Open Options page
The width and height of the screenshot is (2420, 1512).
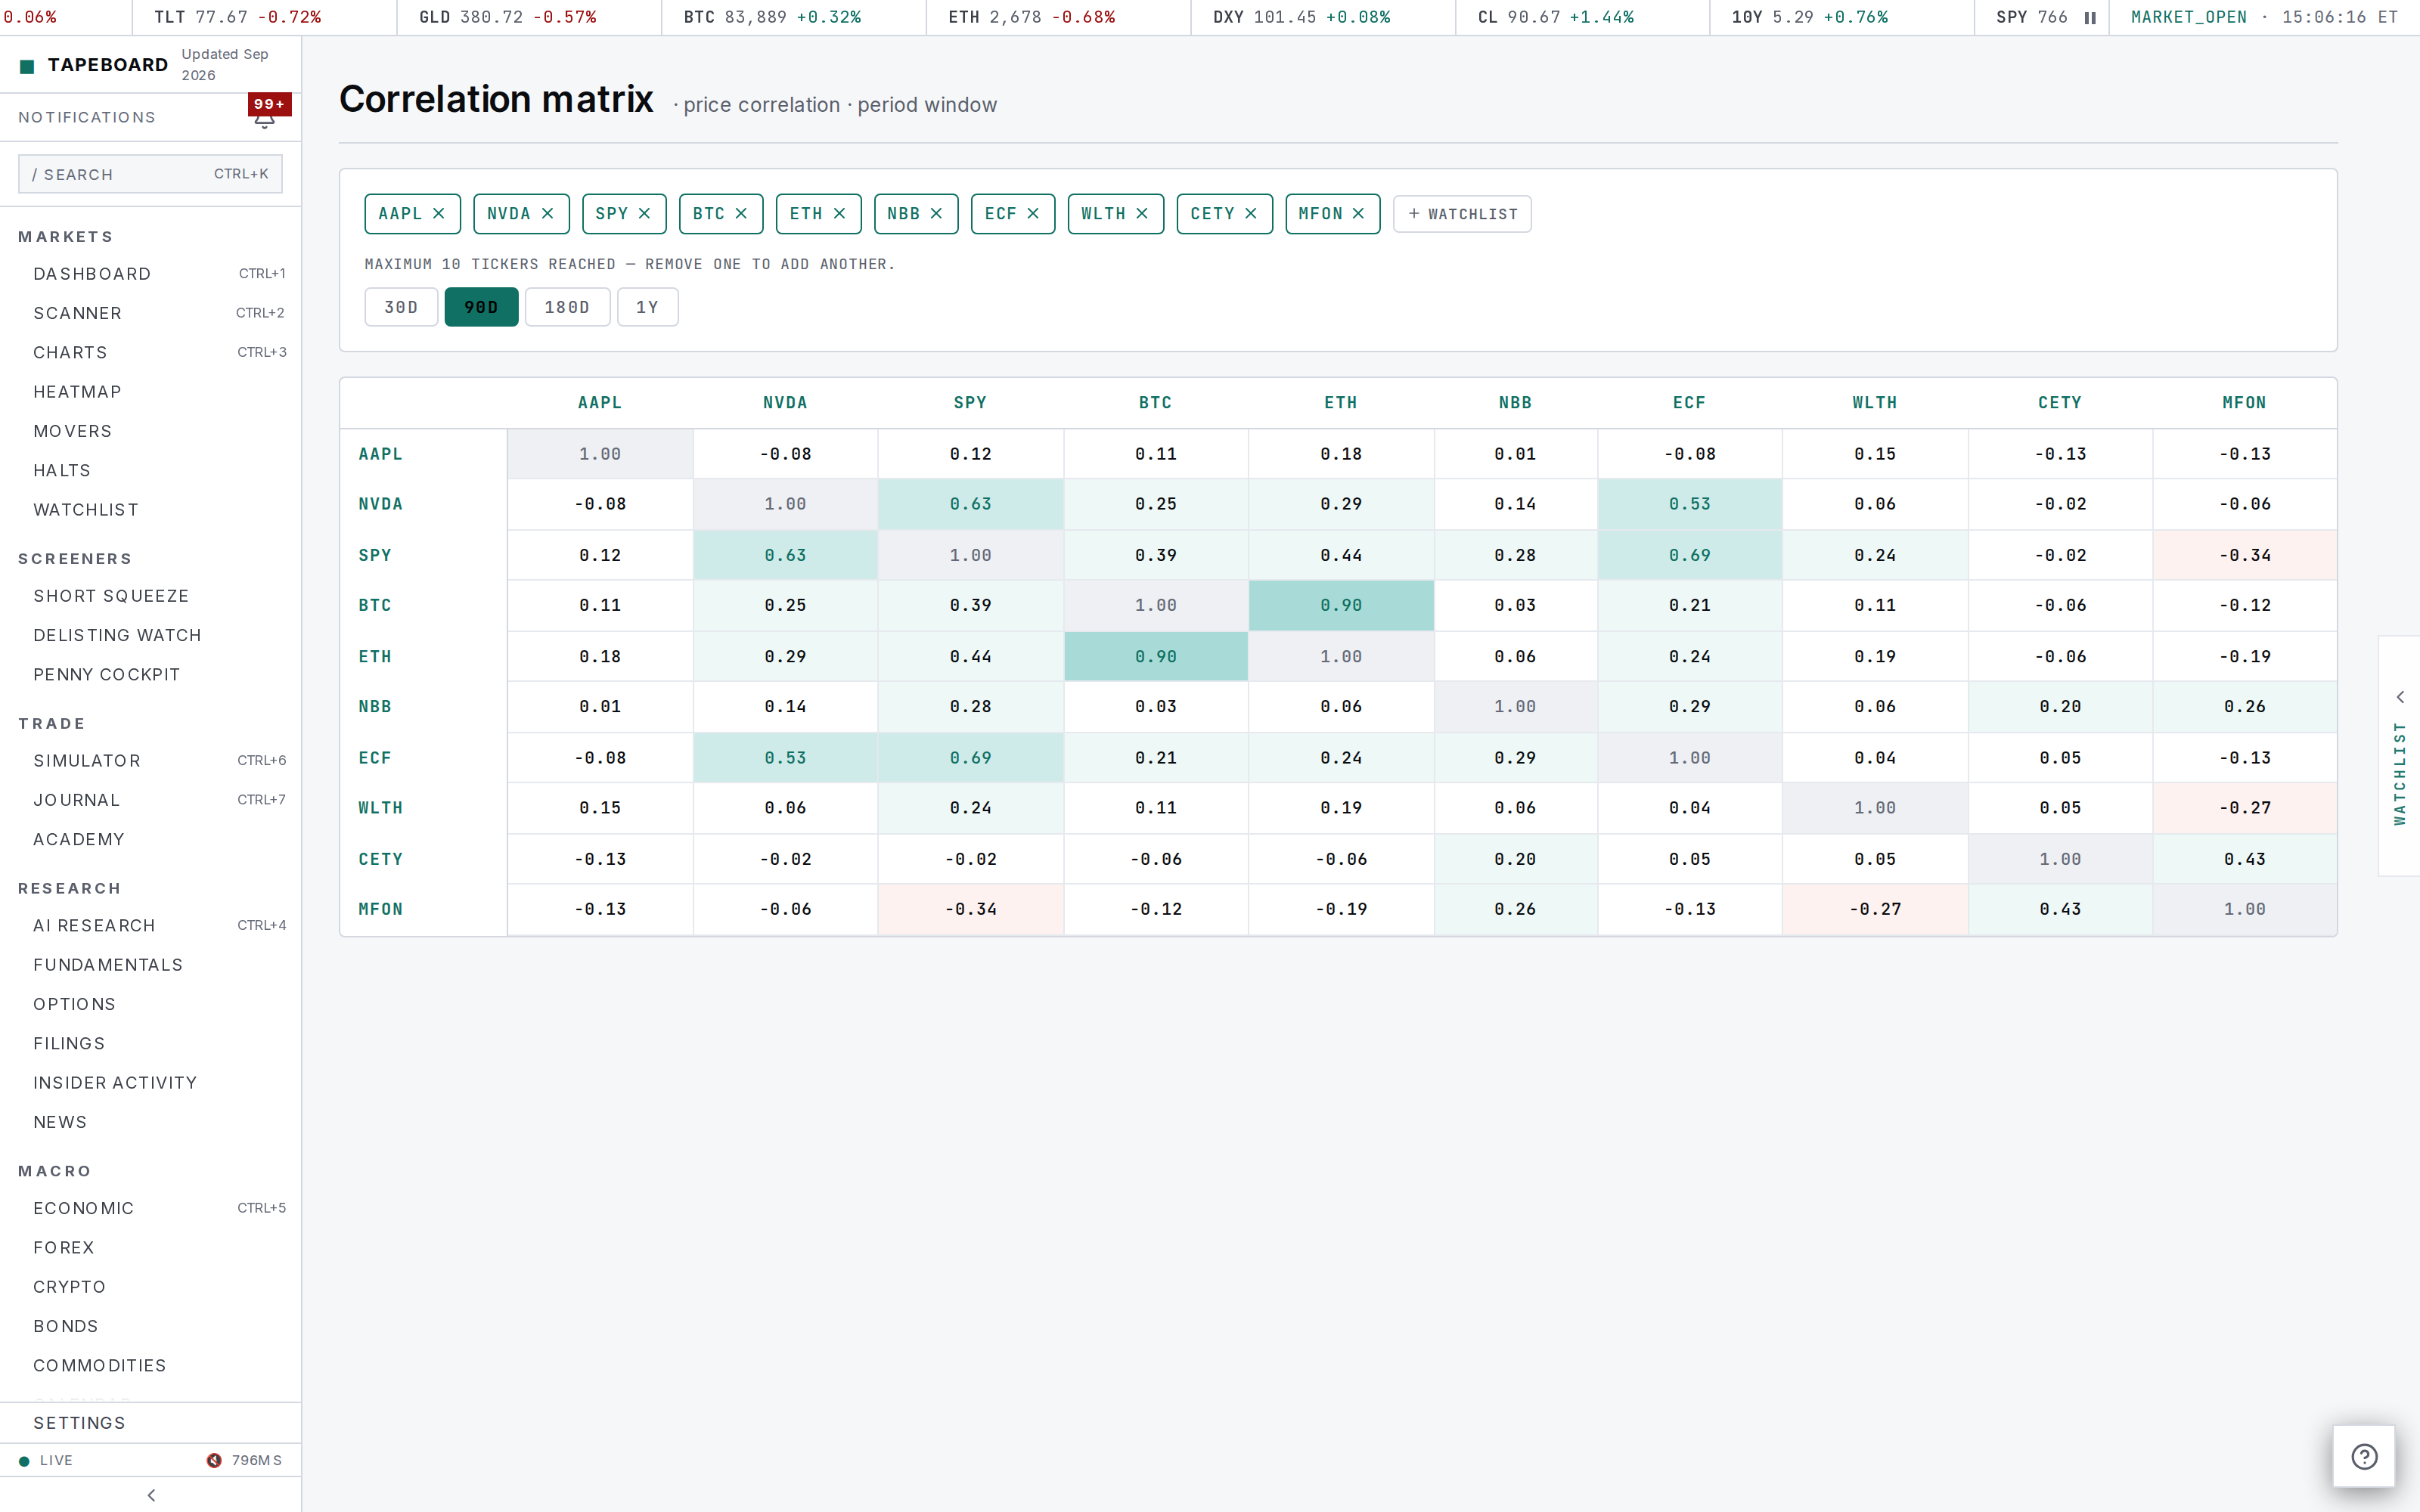pyautogui.click(x=151, y=1004)
